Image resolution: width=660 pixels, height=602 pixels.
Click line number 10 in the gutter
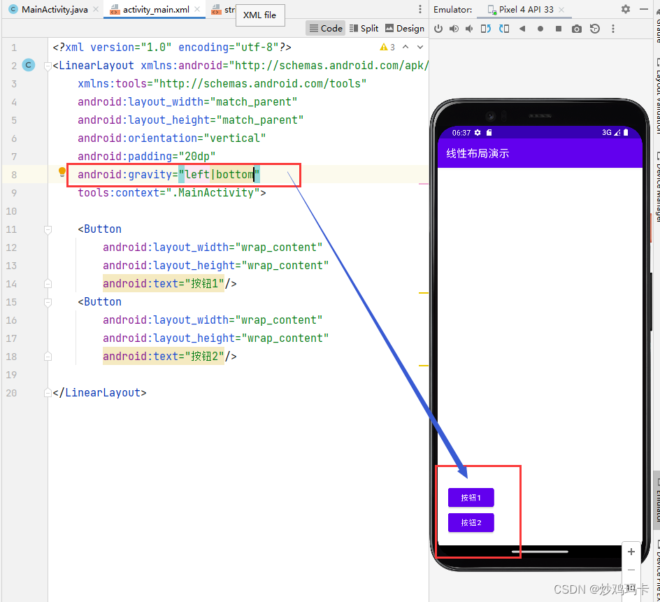click(11, 211)
